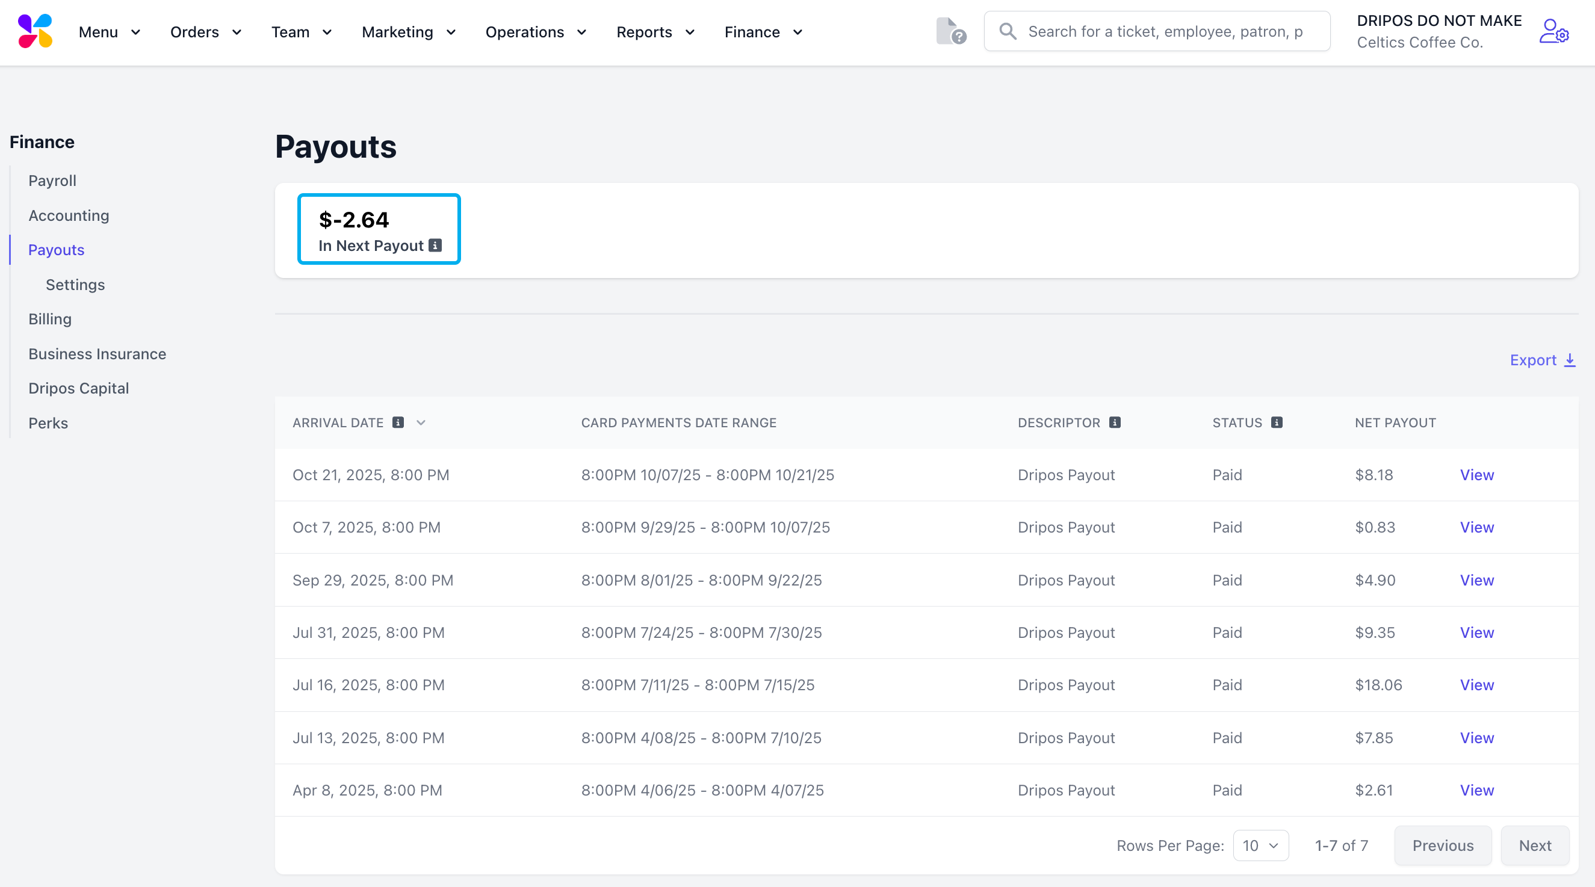Open the user account settings icon
This screenshot has height=887, width=1595.
click(1553, 31)
